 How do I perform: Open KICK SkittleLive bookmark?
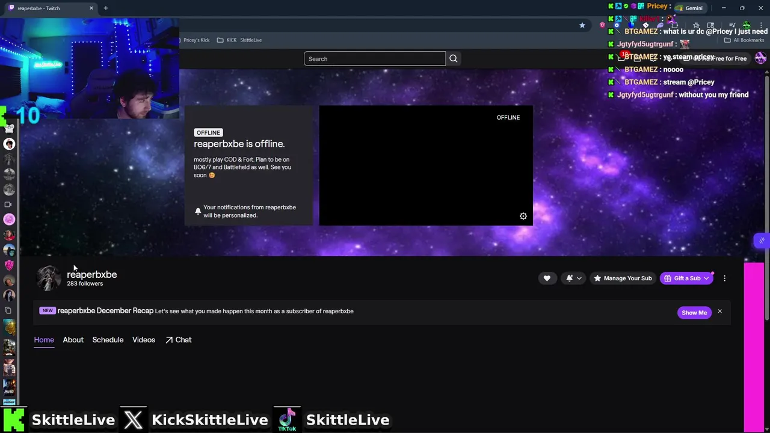pos(239,40)
